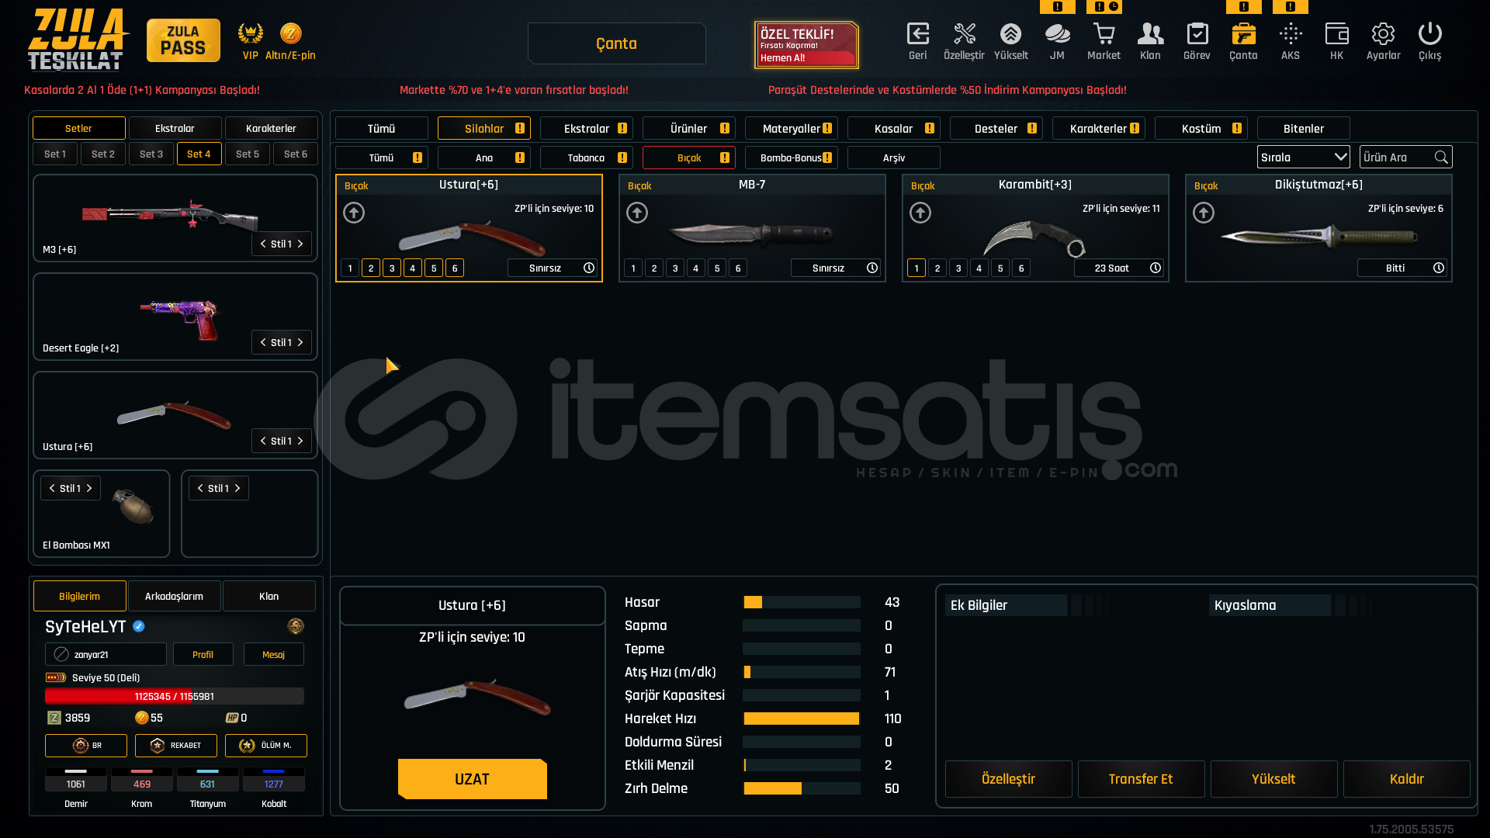Select slot 2 on Ustura[+6] card

371,268
